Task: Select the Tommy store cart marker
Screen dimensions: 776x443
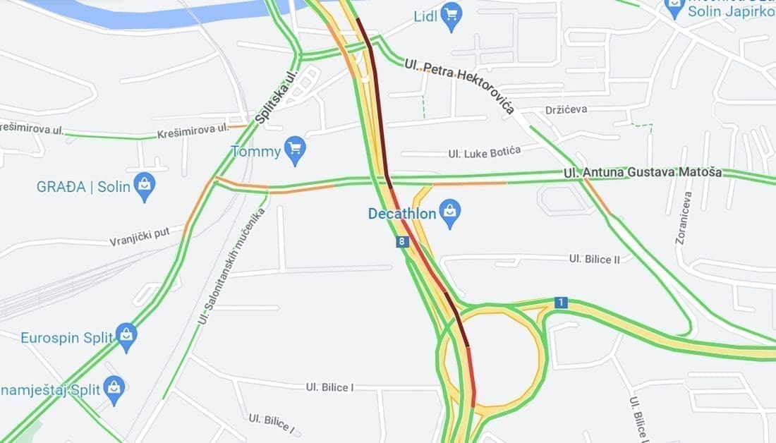Action: pos(295,151)
